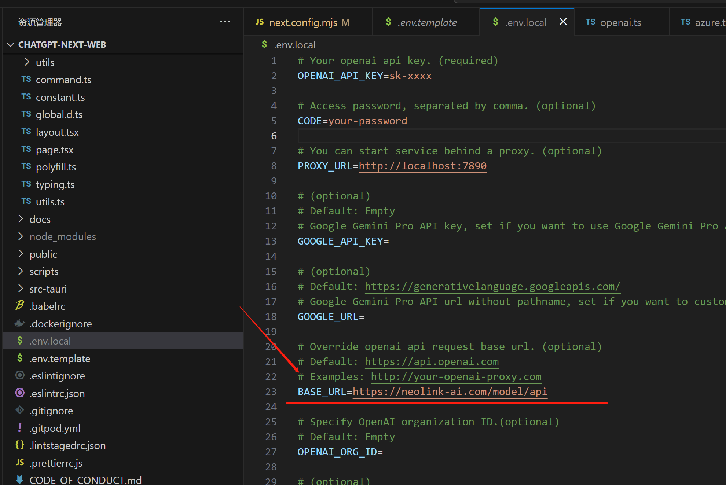Click the dollar icon on .env.template tab
The image size is (726, 485).
[x=388, y=22]
